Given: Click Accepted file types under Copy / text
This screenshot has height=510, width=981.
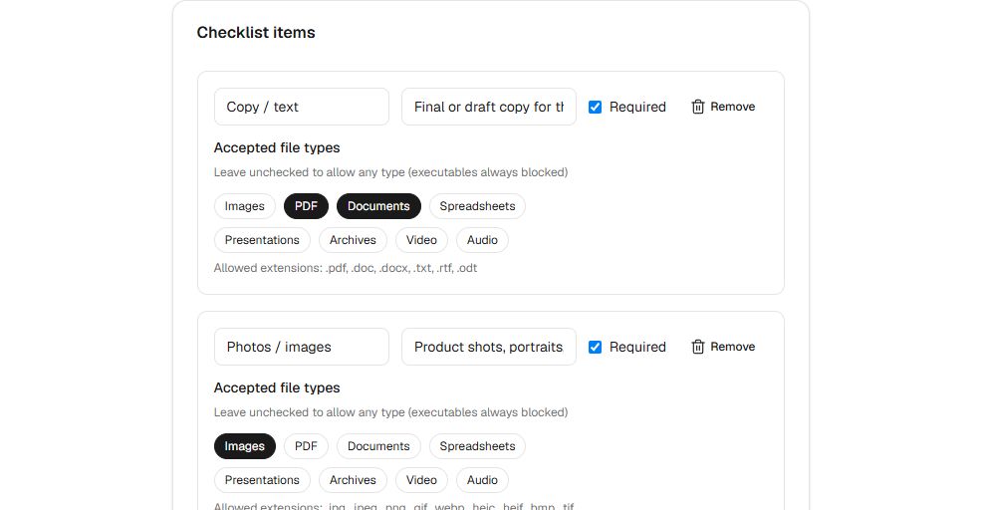Looking at the screenshot, I should [277, 147].
